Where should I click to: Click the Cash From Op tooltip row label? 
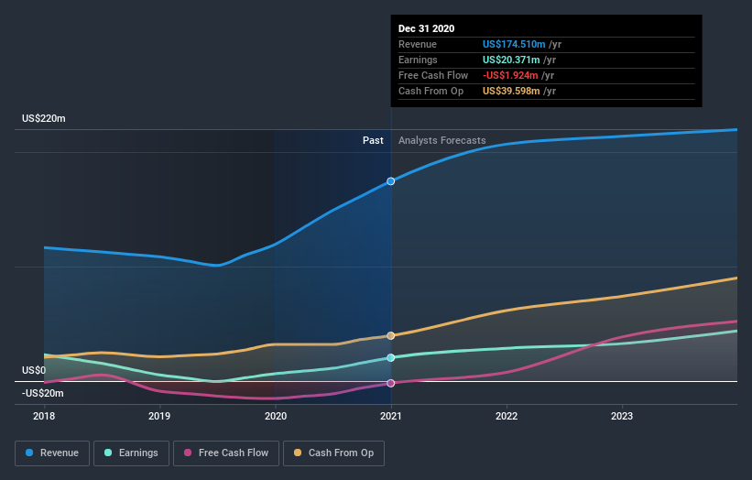430,91
